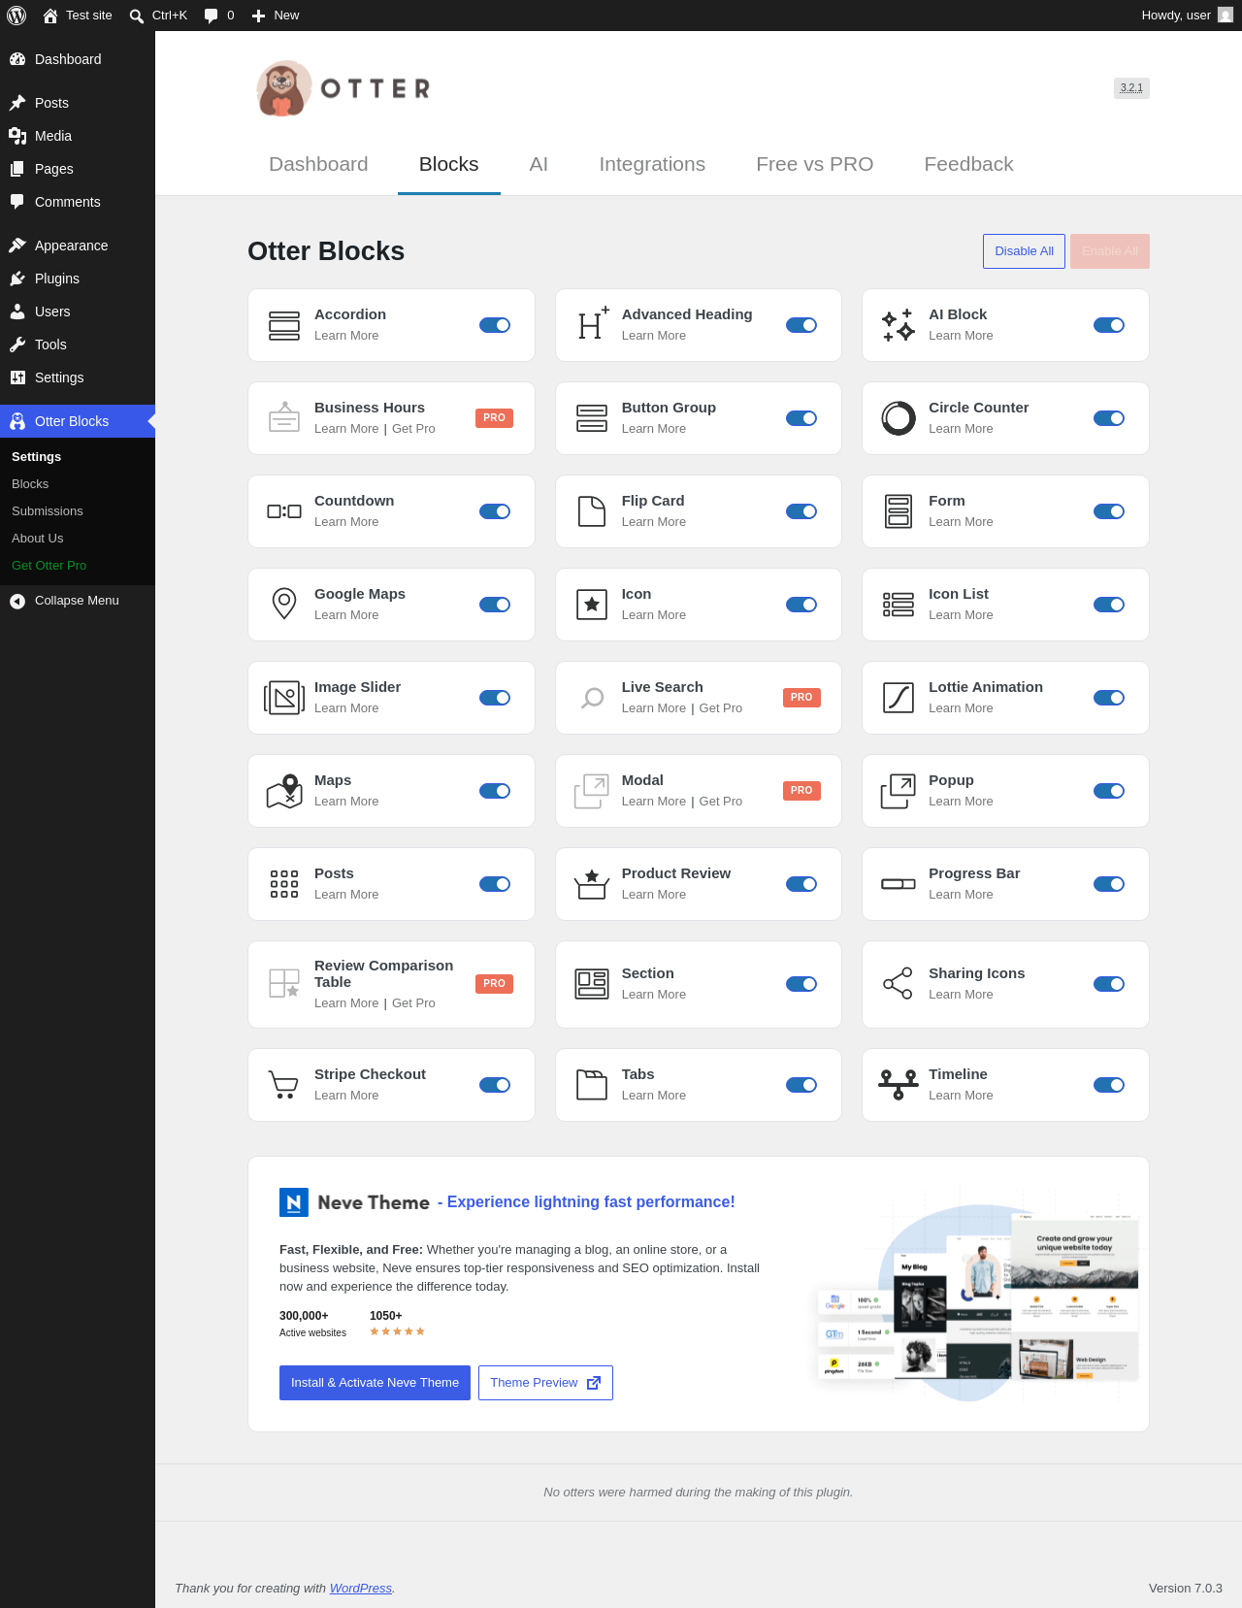Click the Tabs block folder icon
Image resolution: width=1242 pixels, height=1608 pixels.
coord(592,1085)
